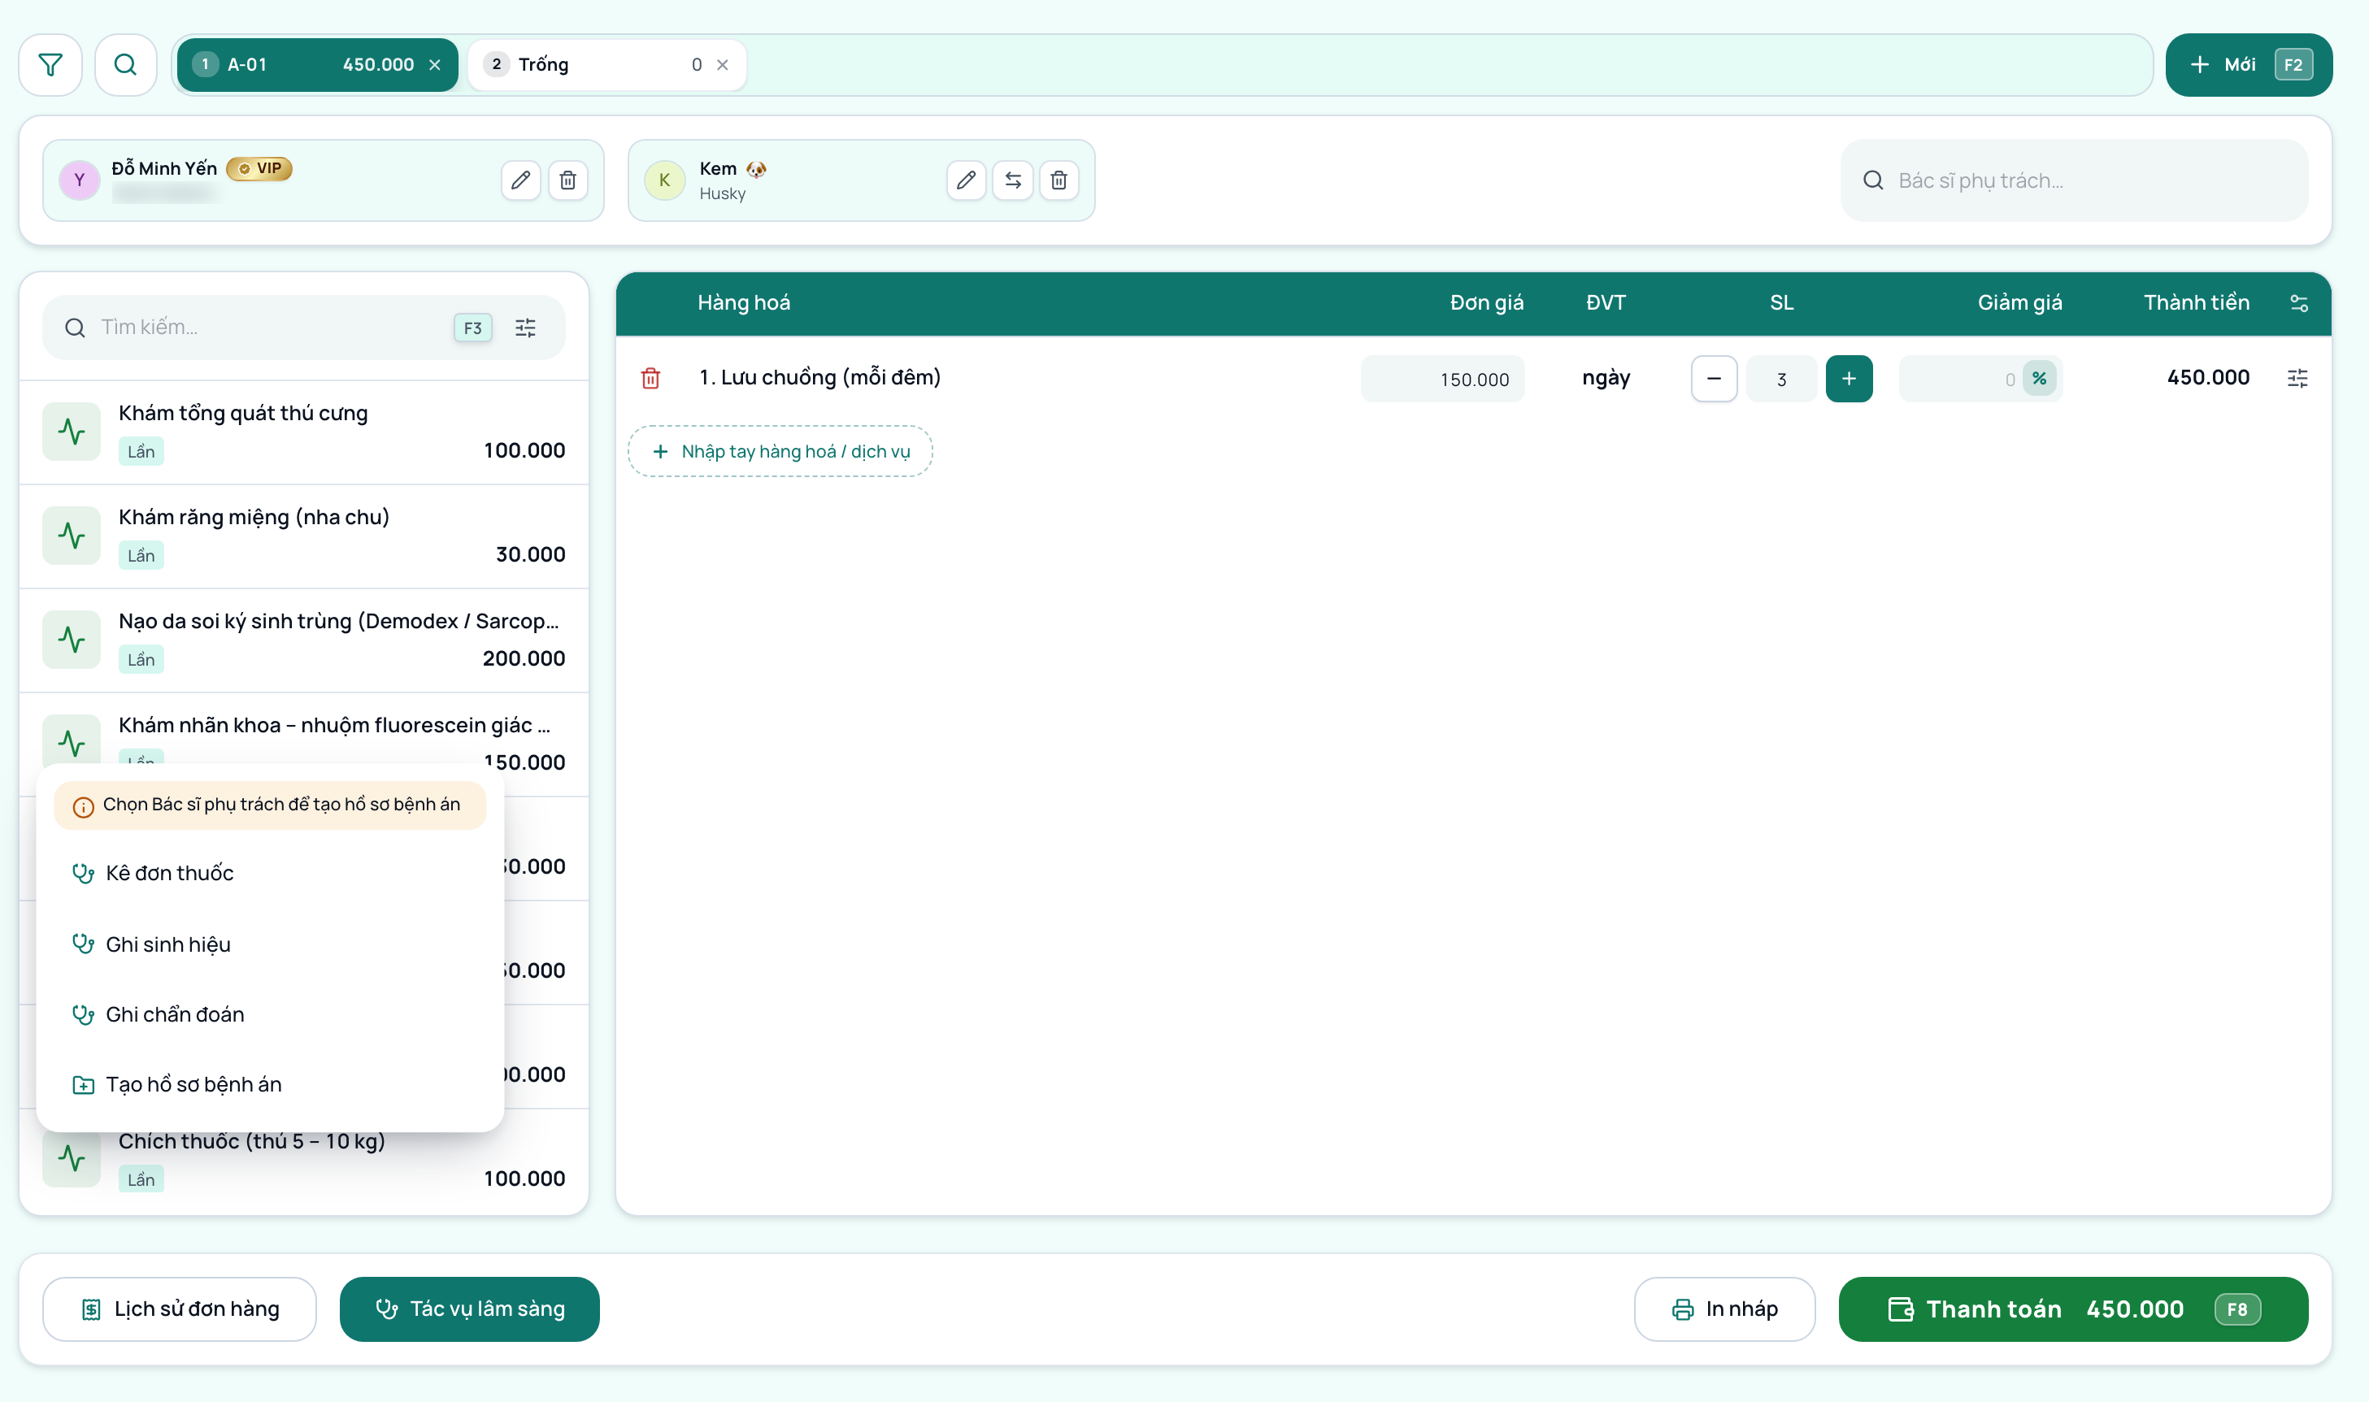Screen dimensions: 2369x1402
Task: Click the Hàng hoá column header
Action: 744,302
